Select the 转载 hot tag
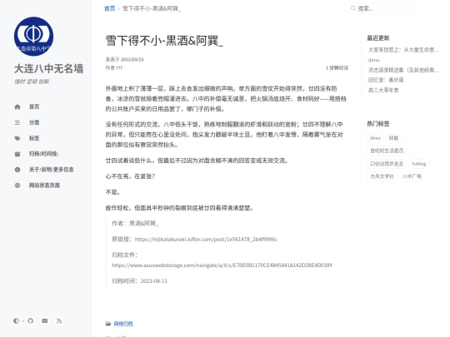Image resolution: width=450 pixels, height=337 pixels. [393, 138]
